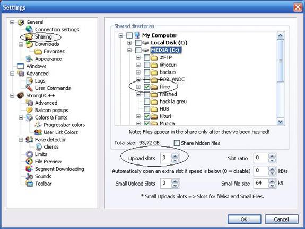Select Progressbar colors in settings tree

64,125
